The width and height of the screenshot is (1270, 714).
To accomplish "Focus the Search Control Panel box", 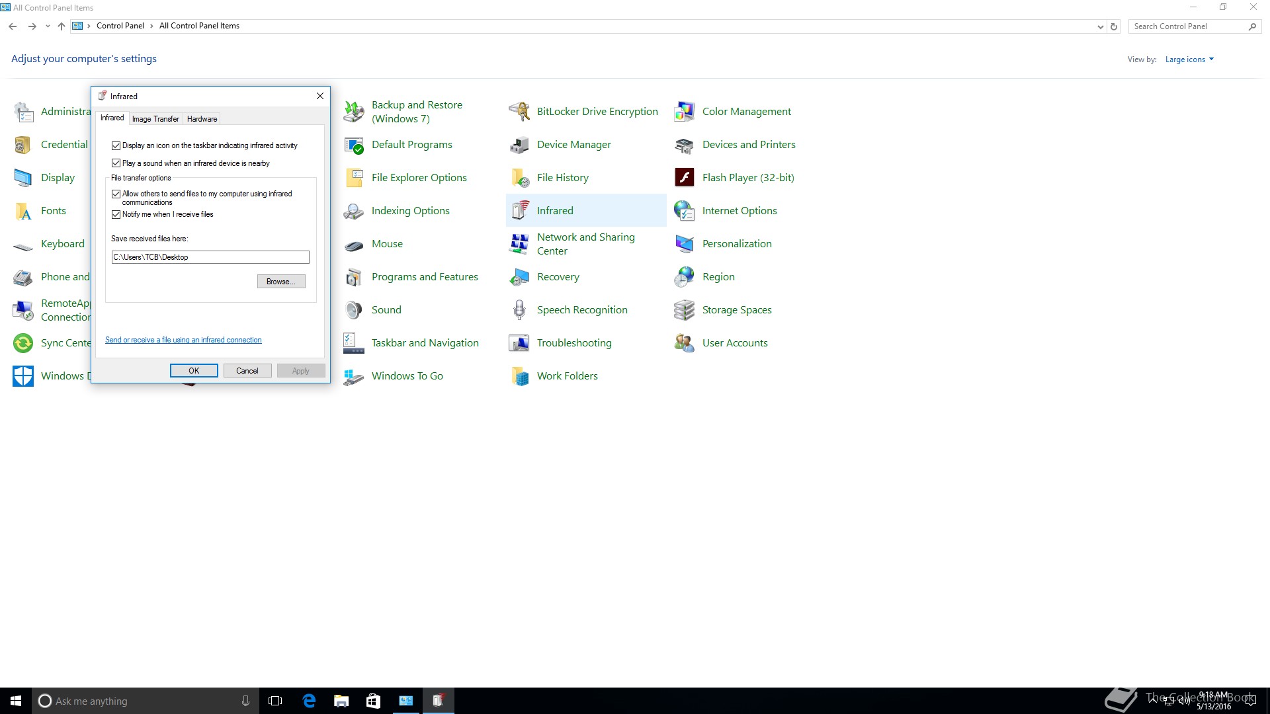I will point(1189,26).
